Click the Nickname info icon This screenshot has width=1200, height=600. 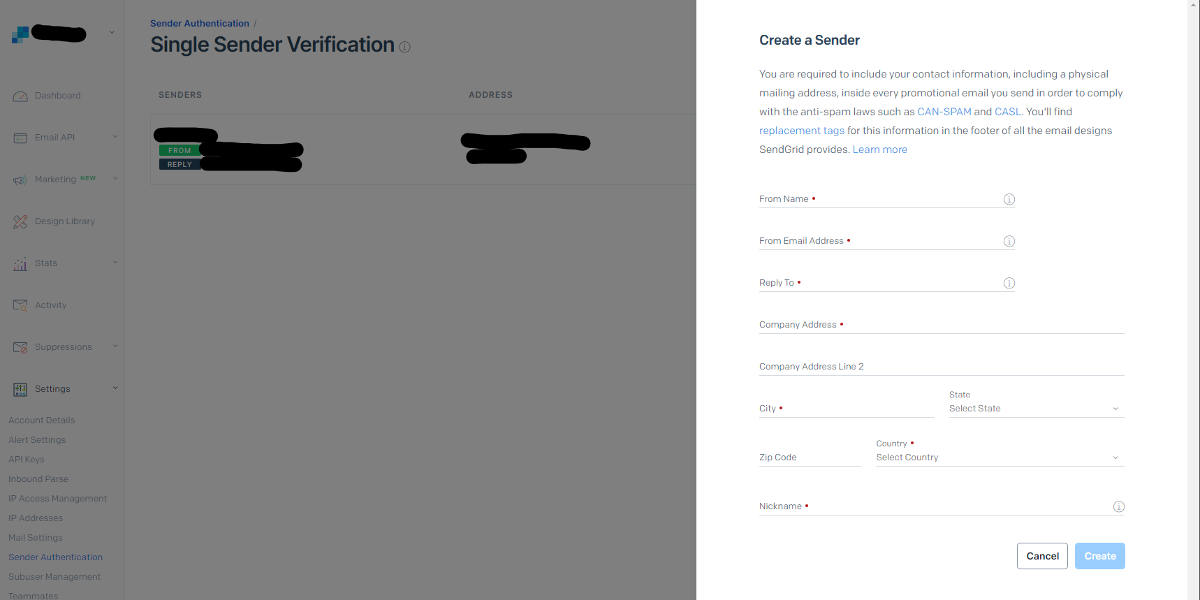click(1118, 506)
